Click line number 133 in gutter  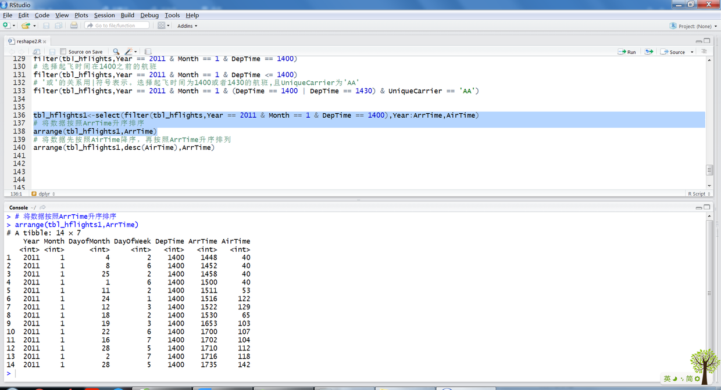coord(19,91)
